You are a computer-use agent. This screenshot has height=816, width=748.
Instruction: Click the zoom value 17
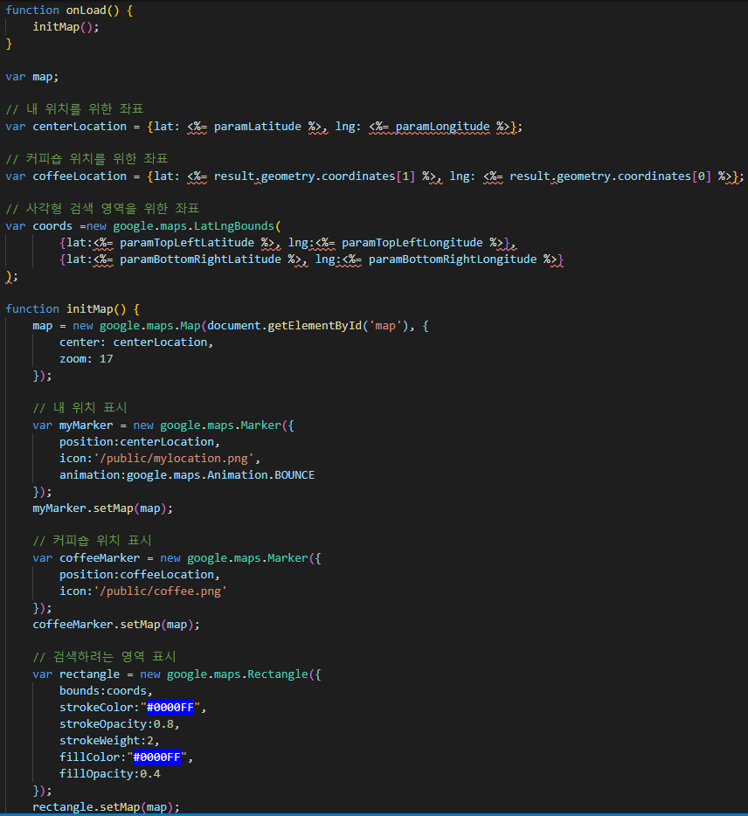(107, 359)
